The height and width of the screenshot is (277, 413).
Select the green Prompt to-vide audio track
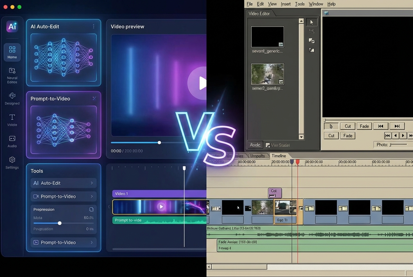tap(159, 220)
